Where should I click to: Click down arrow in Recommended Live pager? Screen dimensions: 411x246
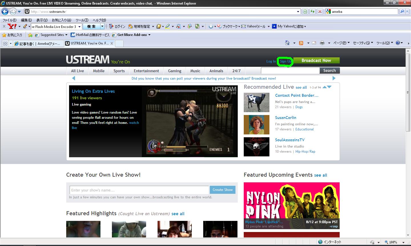[x=329, y=87]
